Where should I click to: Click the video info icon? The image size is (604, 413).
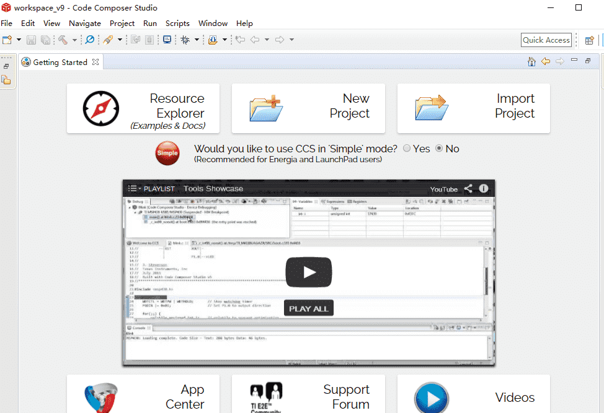(484, 188)
